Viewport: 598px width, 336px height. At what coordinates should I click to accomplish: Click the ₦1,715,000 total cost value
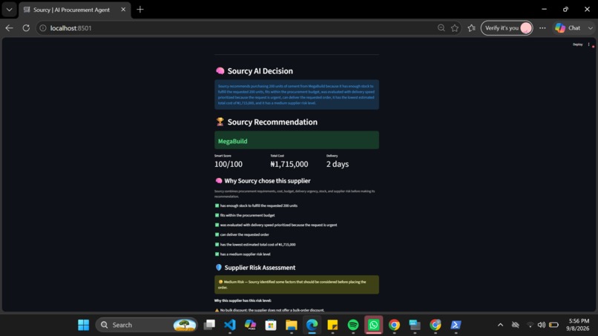tap(289, 164)
